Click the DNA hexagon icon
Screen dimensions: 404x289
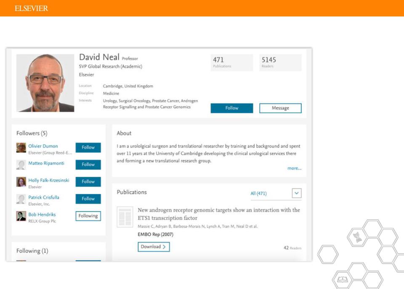(x=358, y=237)
